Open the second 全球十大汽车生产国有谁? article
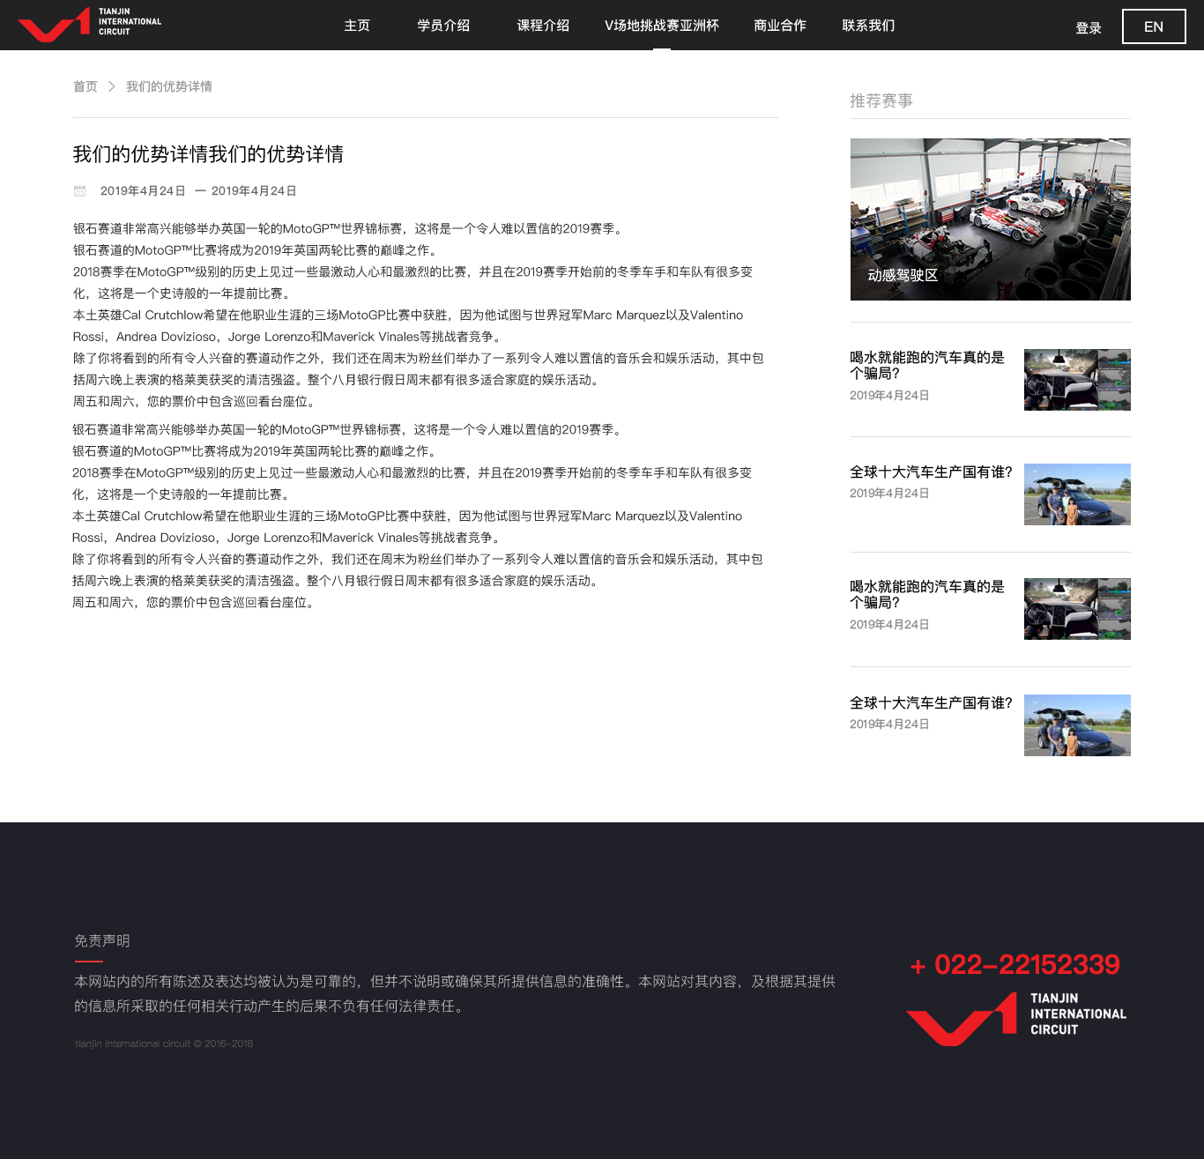This screenshot has height=1159, width=1204. click(931, 703)
